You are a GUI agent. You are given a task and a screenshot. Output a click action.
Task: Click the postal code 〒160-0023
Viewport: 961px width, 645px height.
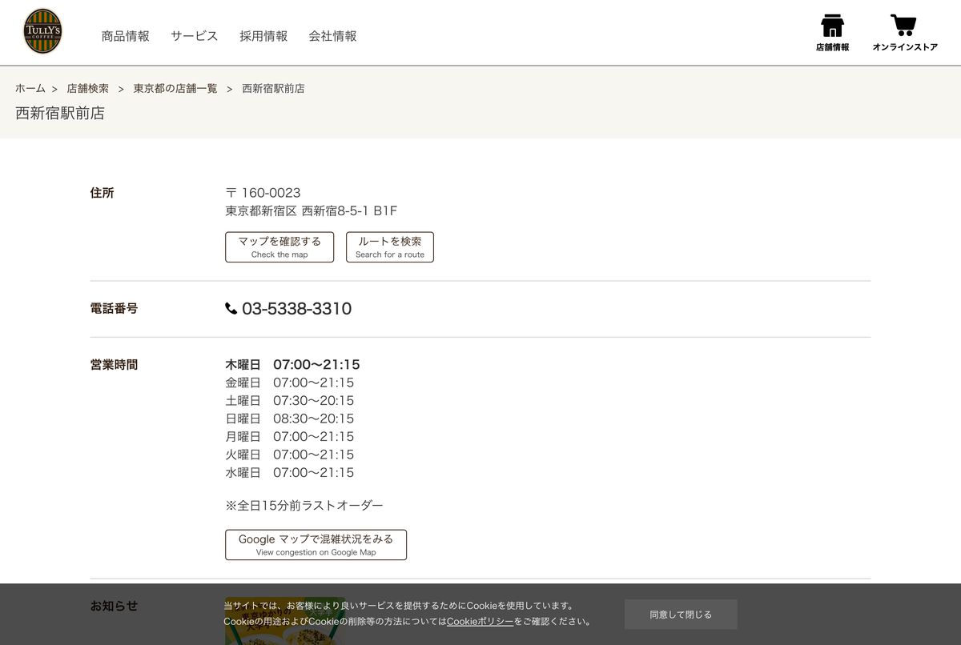pyautogui.click(x=263, y=193)
